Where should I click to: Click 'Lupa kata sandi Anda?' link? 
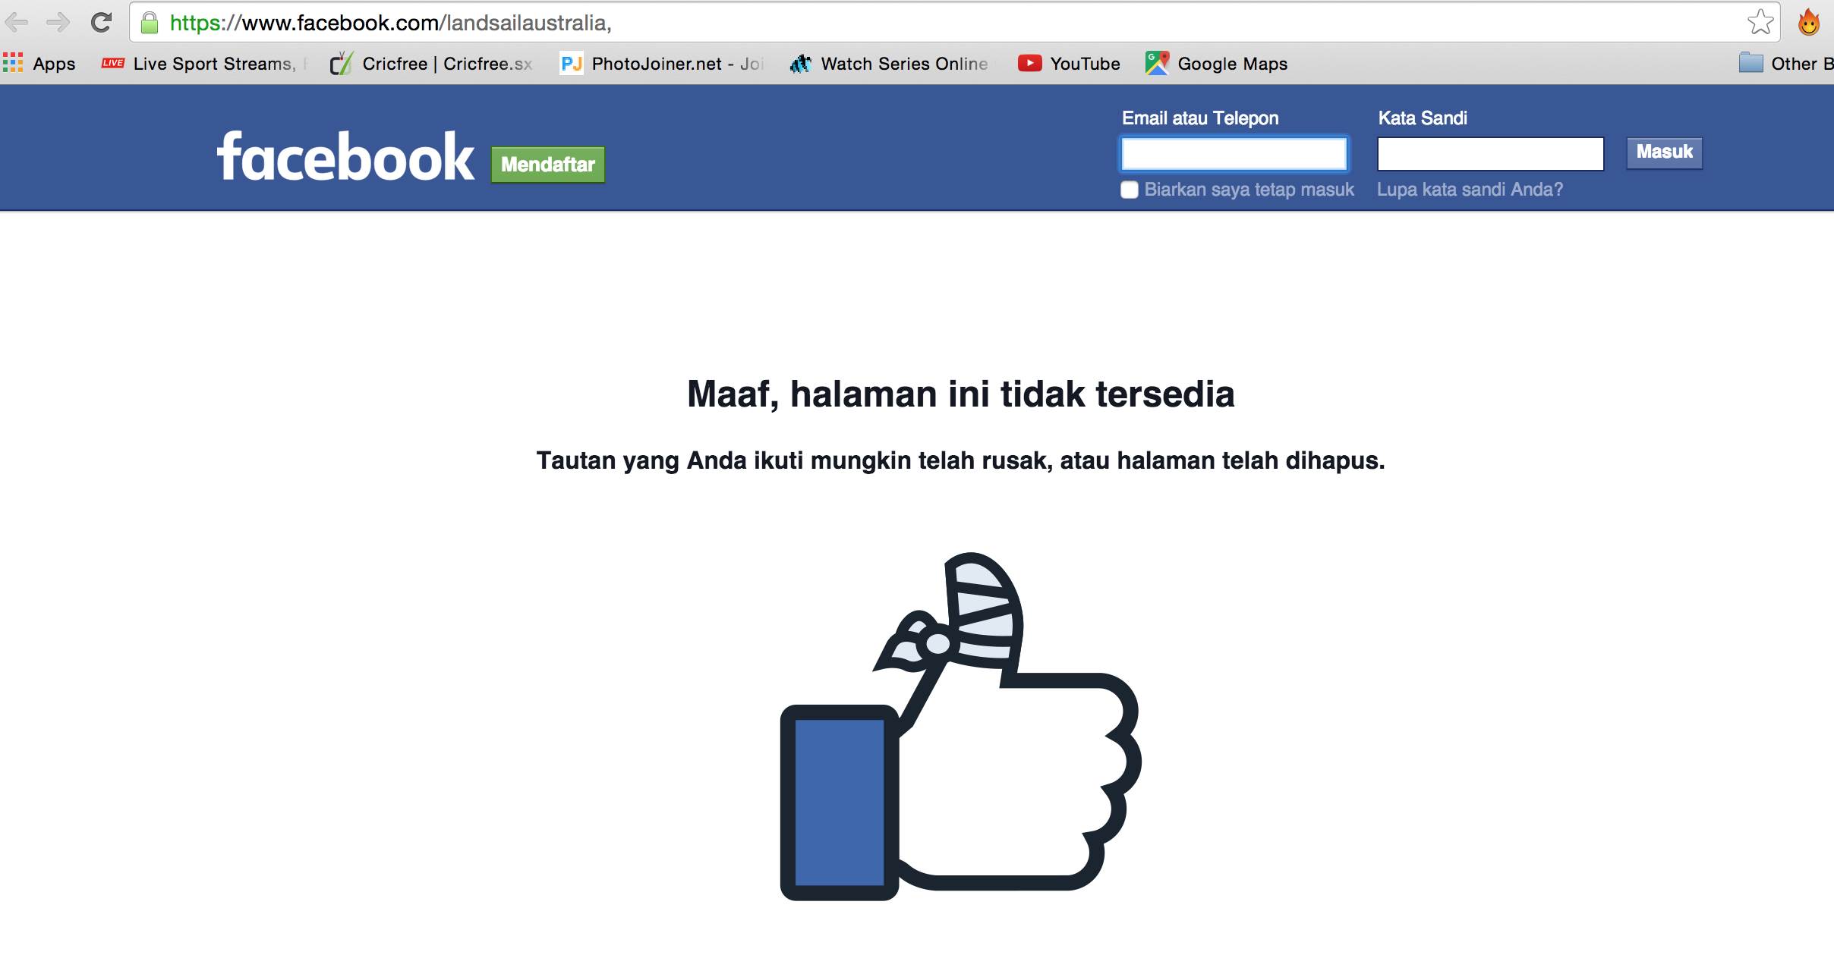(x=1470, y=190)
